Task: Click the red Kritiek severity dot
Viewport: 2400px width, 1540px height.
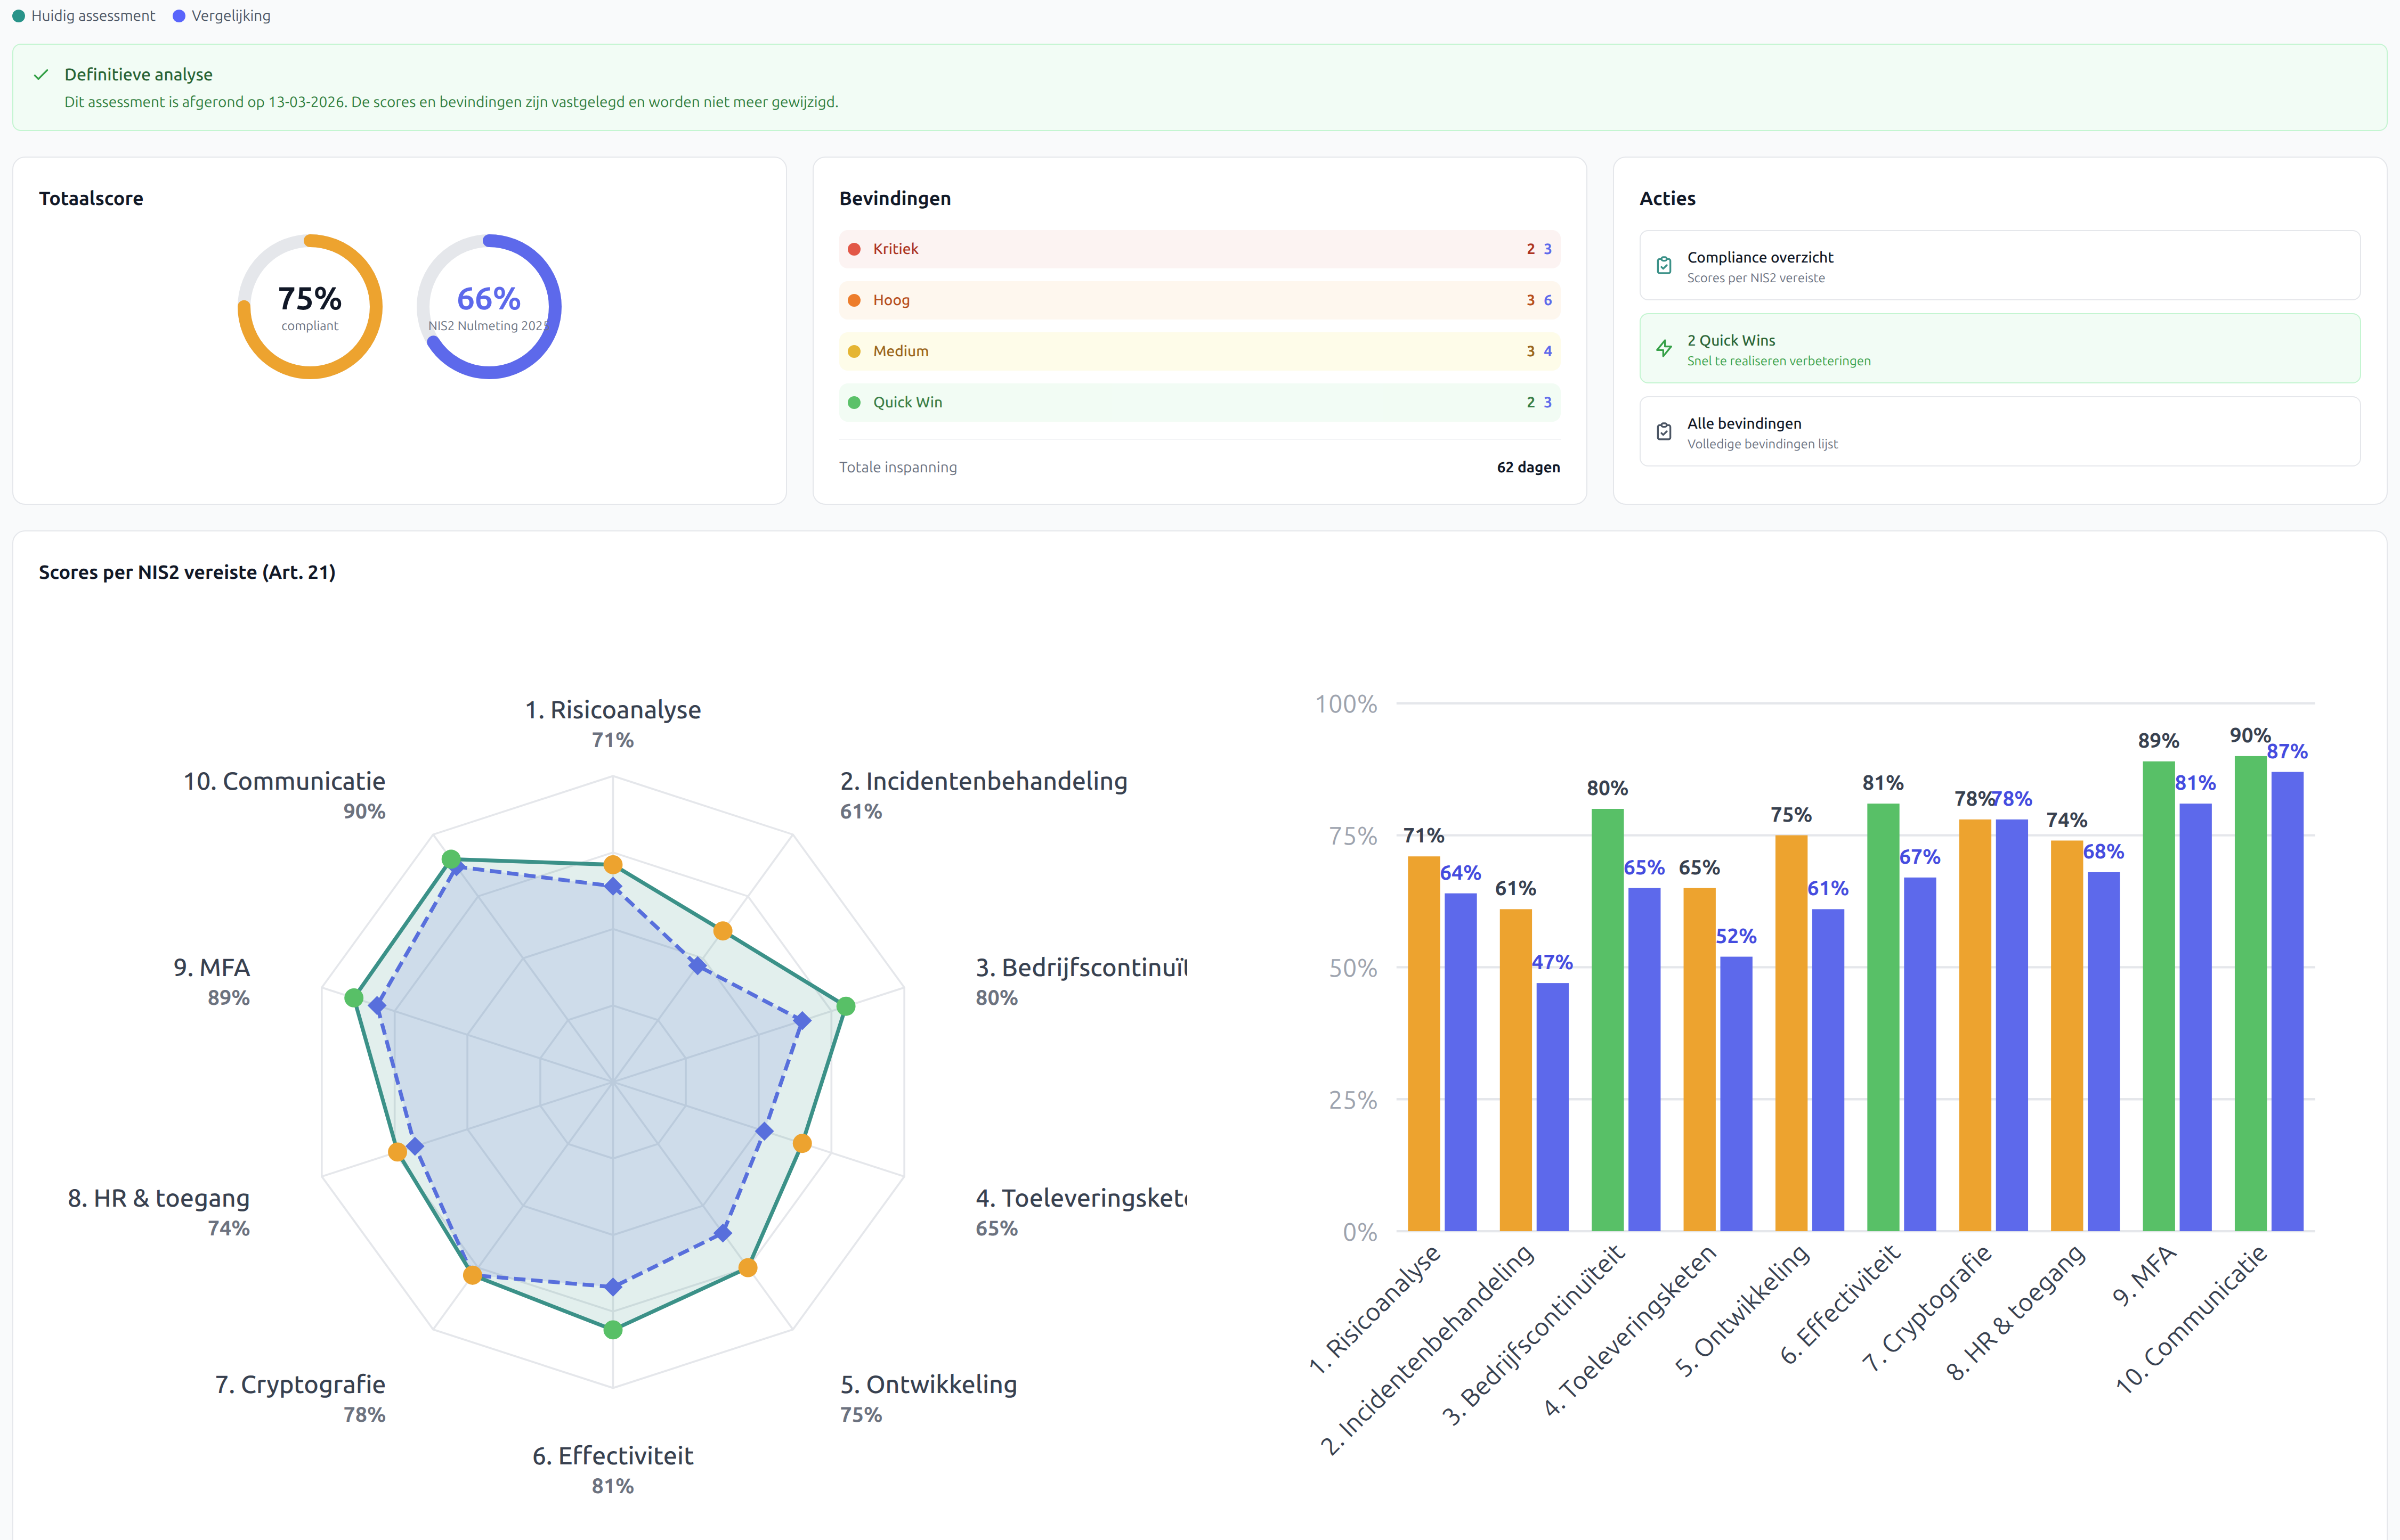Action: pyautogui.click(x=854, y=249)
